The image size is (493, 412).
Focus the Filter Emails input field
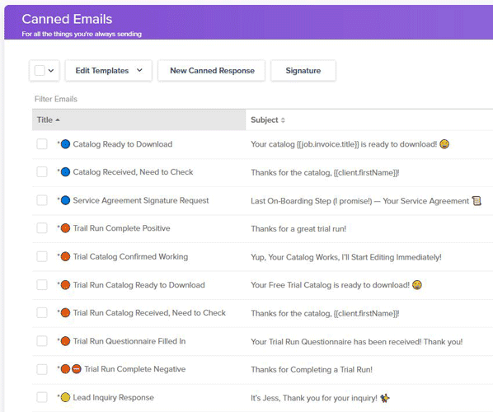point(126,99)
